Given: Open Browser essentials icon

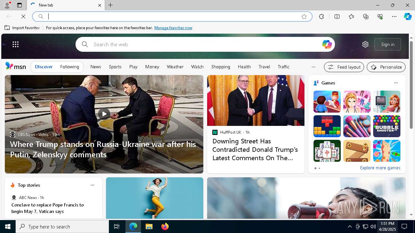Looking at the screenshot, I should (380, 17).
